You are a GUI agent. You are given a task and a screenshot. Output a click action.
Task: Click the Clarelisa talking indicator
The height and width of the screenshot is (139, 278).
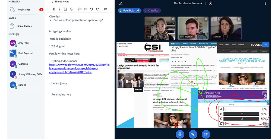(x=152, y=11)
